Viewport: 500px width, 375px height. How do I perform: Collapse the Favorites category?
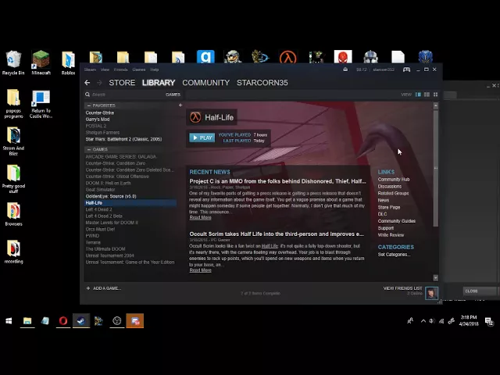(x=89, y=105)
